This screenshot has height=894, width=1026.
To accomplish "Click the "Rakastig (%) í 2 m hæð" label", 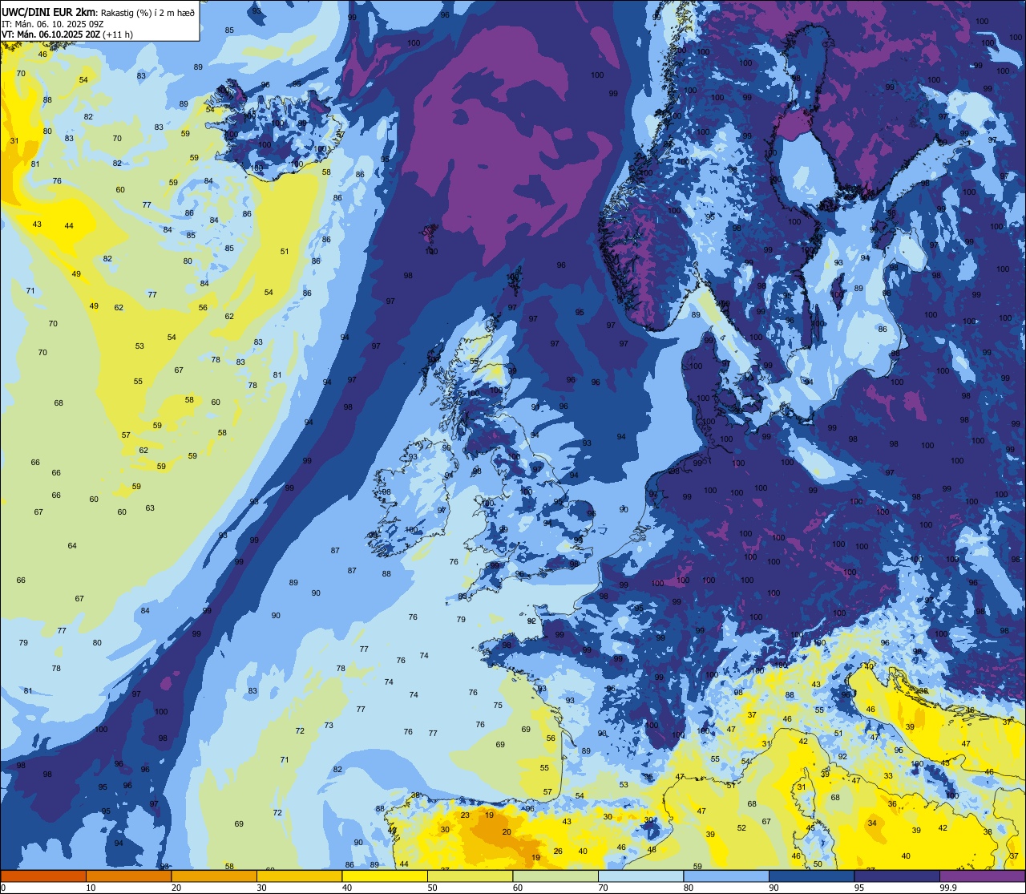I will pos(147,12).
